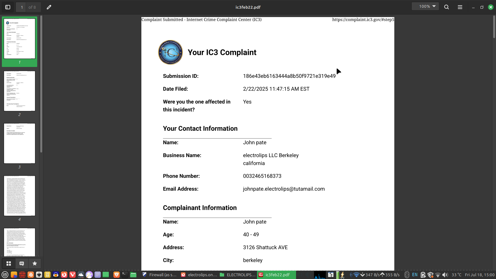Open Brave browser from the panel
This screenshot has width=496, height=279.
tap(117, 275)
